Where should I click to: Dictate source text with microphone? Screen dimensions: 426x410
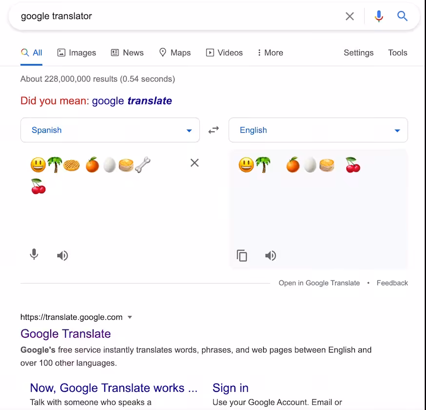(x=34, y=255)
